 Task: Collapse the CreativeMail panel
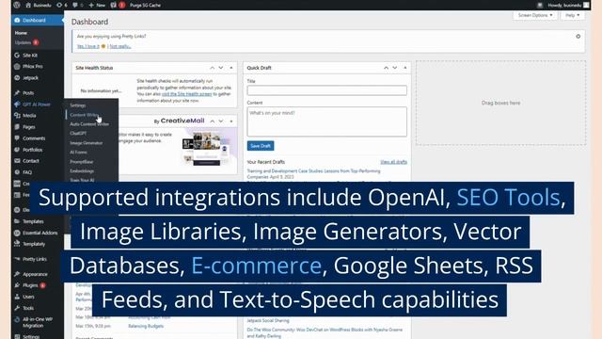231,121
